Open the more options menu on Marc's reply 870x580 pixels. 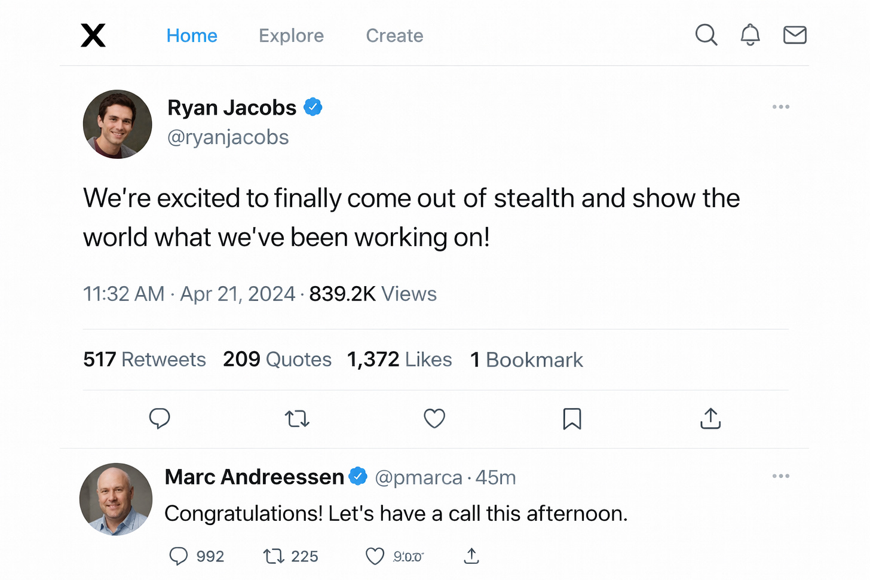781,475
